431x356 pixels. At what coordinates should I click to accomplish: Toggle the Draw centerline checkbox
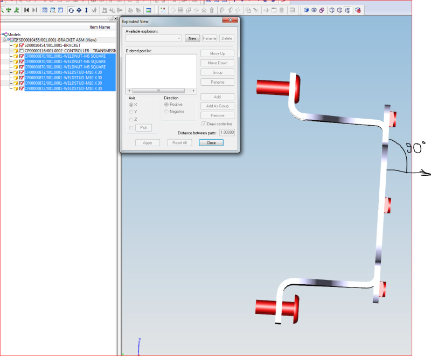tap(204, 124)
